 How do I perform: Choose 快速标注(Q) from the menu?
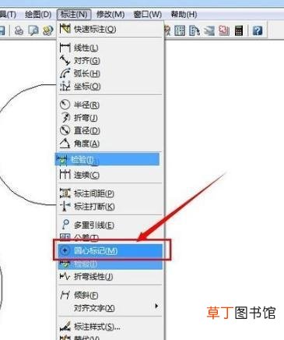110,29
